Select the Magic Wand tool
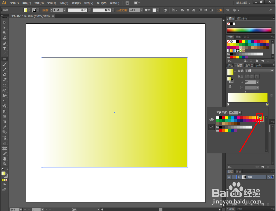This screenshot has height=211, width=276. (x=5, y=33)
